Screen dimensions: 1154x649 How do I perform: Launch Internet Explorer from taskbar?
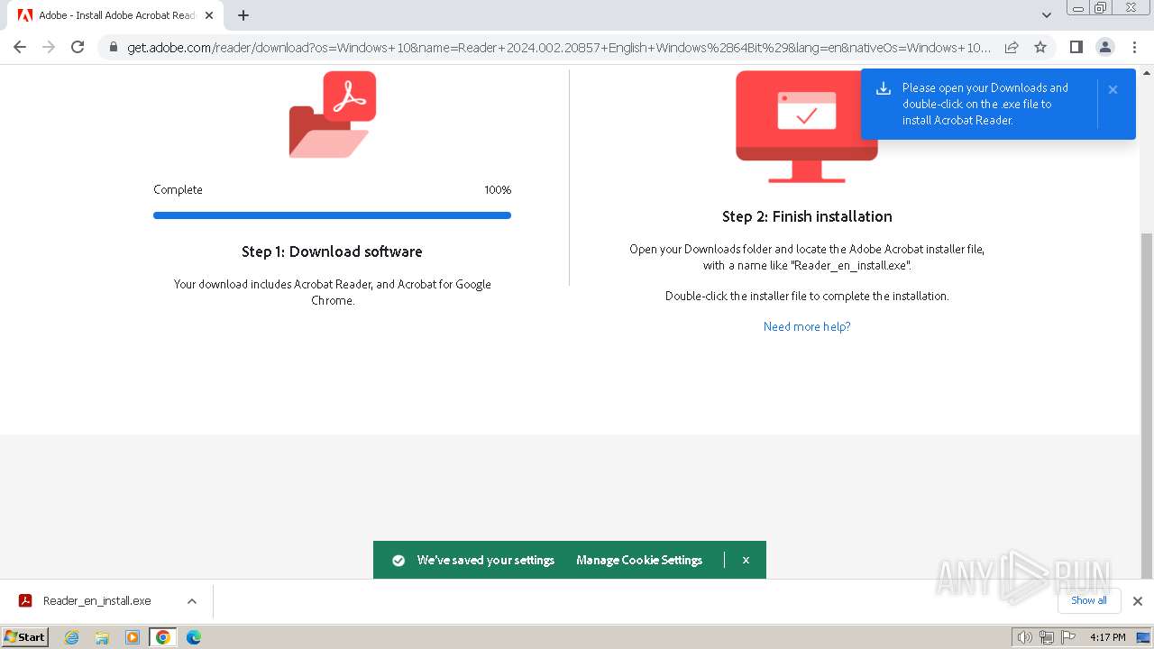[x=71, y=637]
